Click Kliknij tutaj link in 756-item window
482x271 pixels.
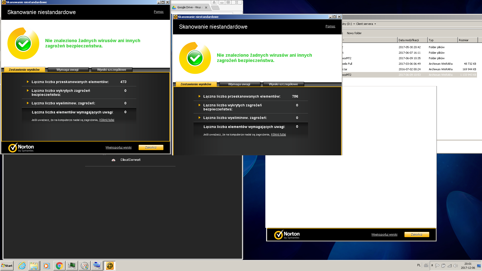point(278,134)
